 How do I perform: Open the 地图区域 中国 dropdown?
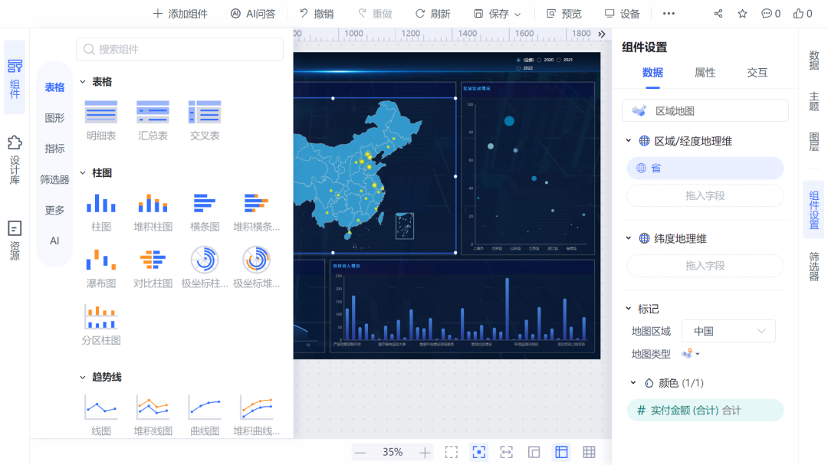727,330
